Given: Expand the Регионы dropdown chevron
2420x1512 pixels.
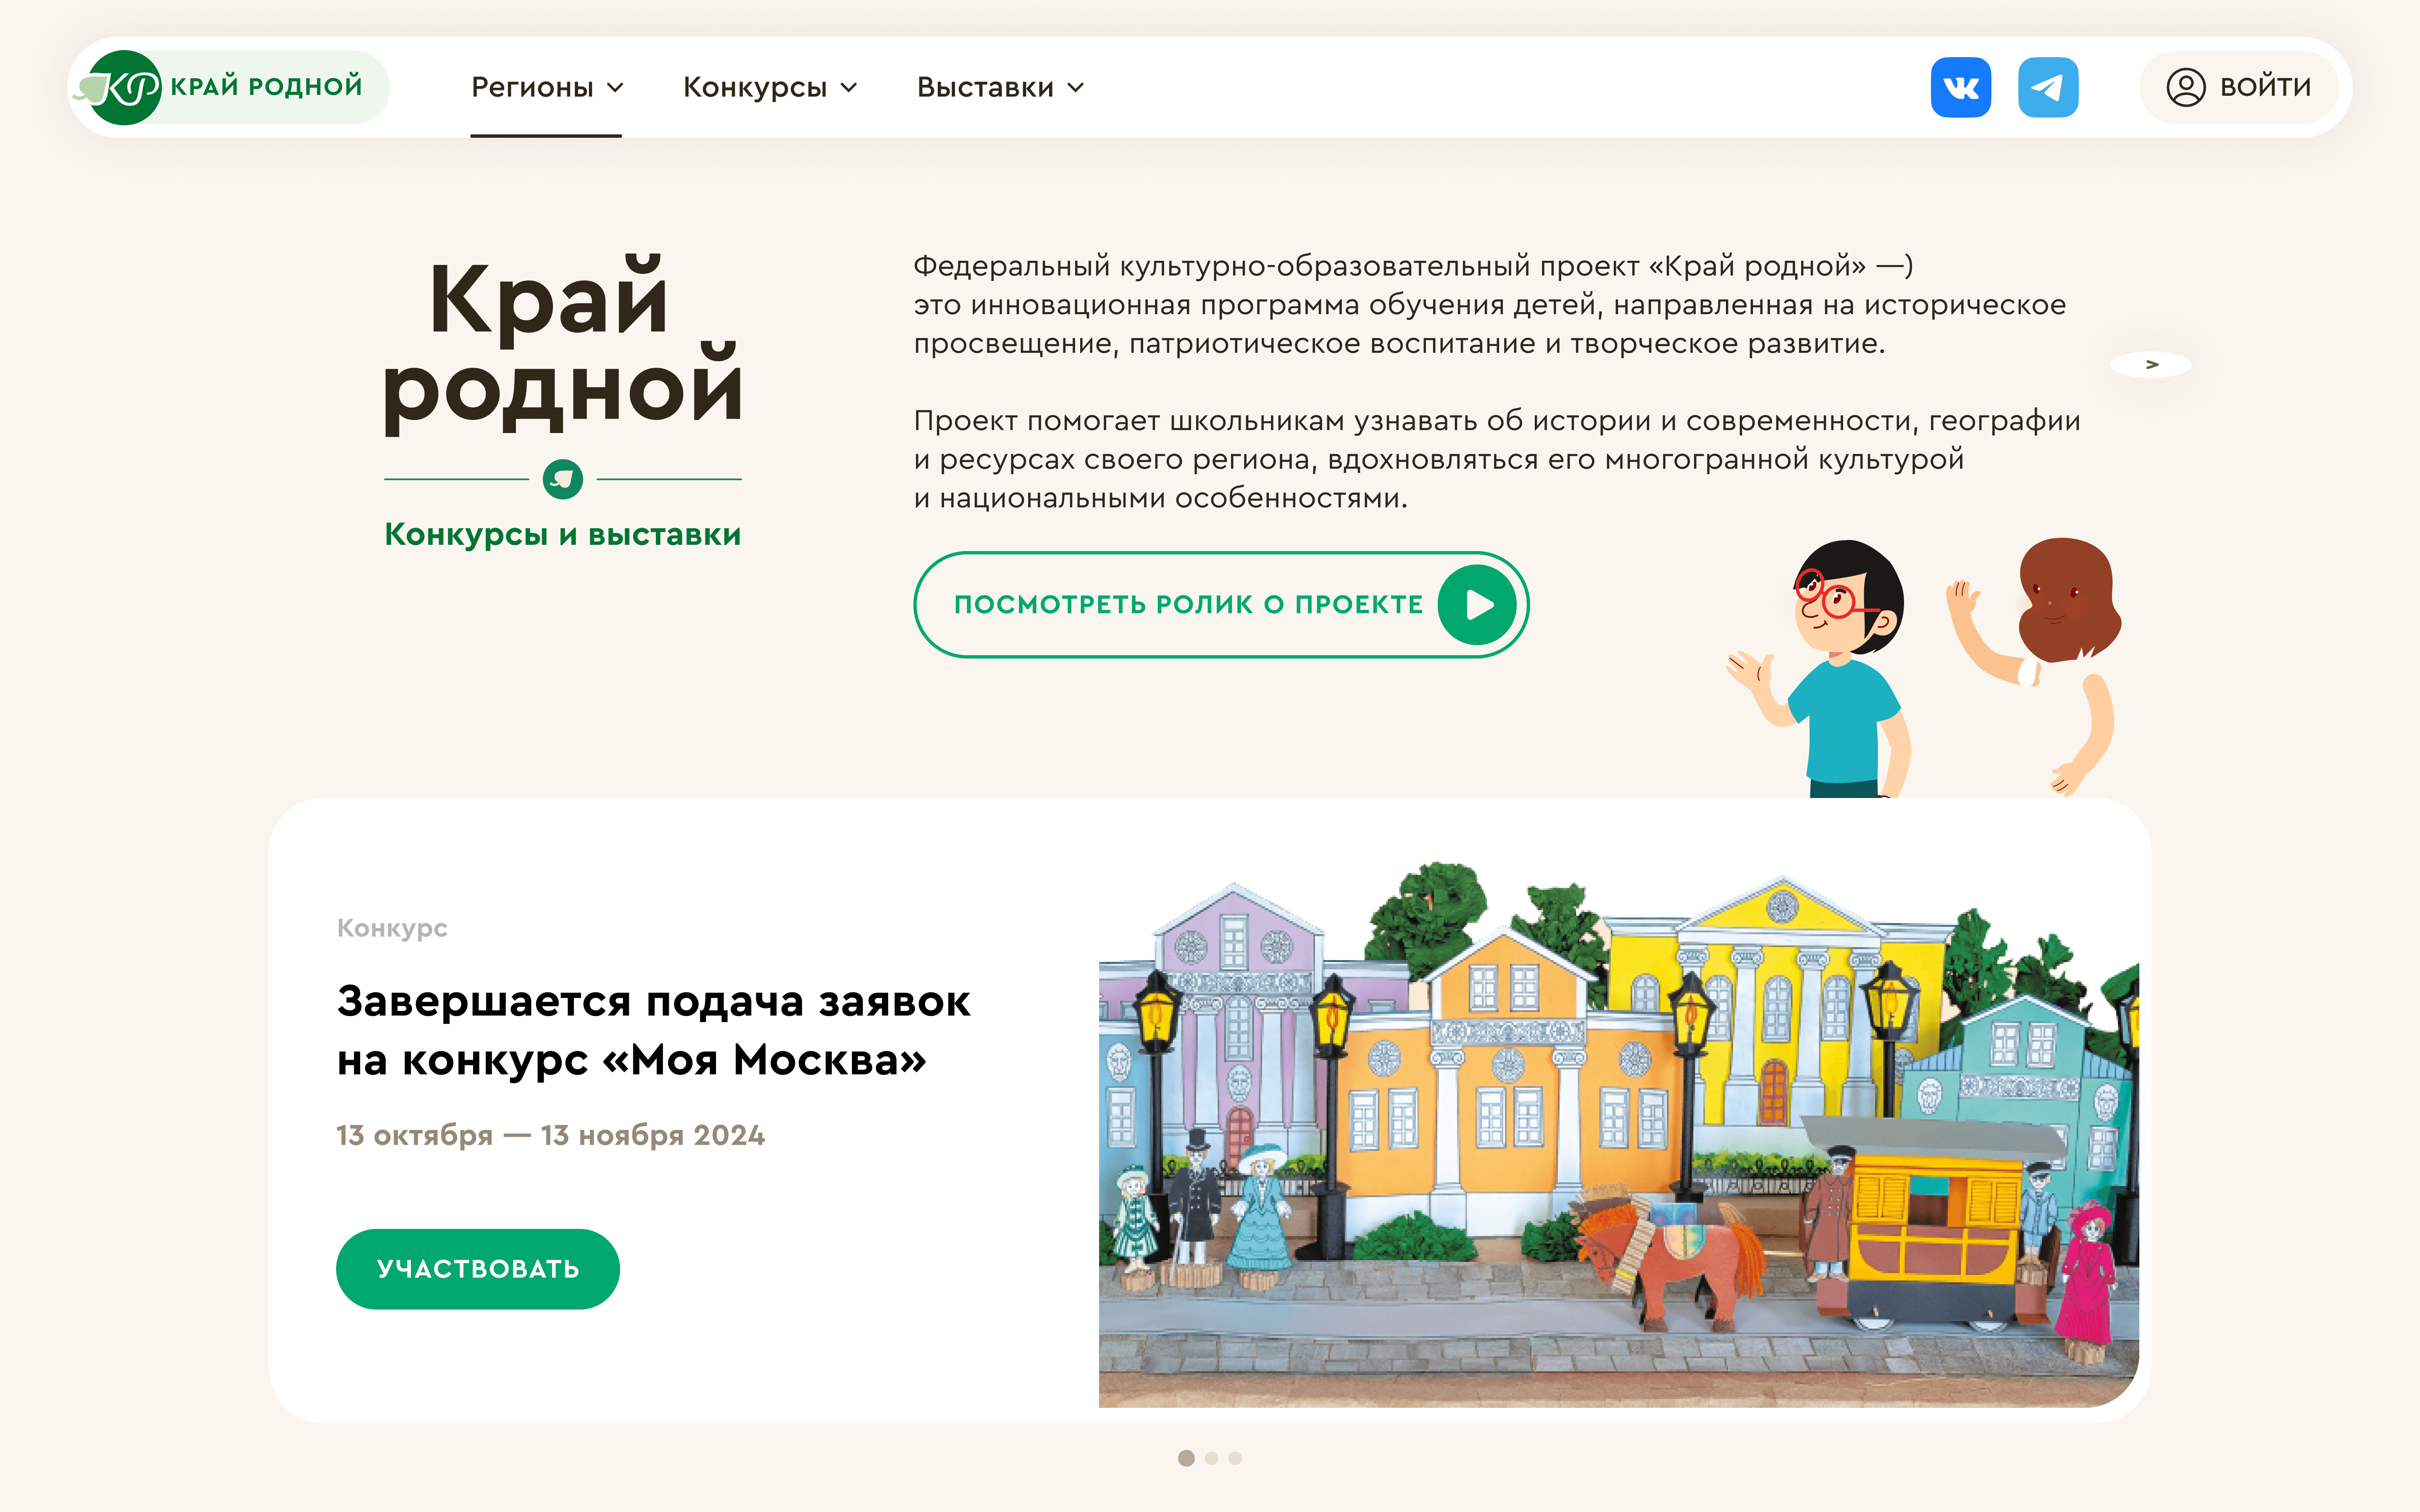Looking at the screenshot, I should 616,88.
